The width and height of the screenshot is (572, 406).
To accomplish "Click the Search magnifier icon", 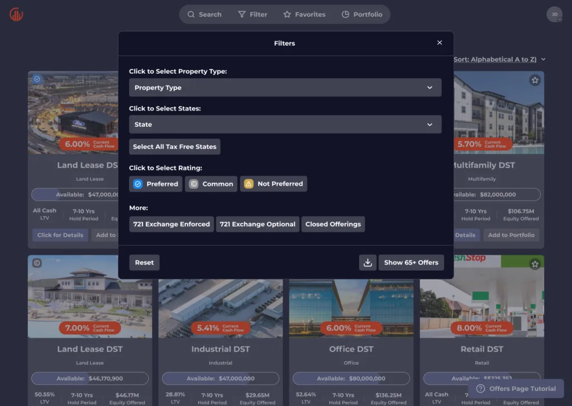I will click(x=191, y=14).
